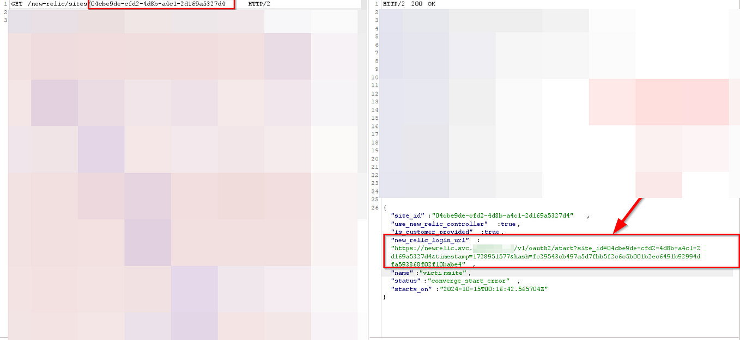The height and width of the screenshot is (340, 740).
Task: Select the highlighted site_id in the request path
Action: (x=161, y=4)
